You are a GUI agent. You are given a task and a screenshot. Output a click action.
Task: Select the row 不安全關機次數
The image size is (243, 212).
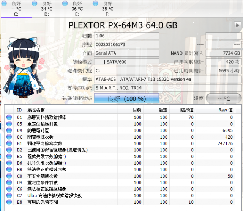coord(120,176)
